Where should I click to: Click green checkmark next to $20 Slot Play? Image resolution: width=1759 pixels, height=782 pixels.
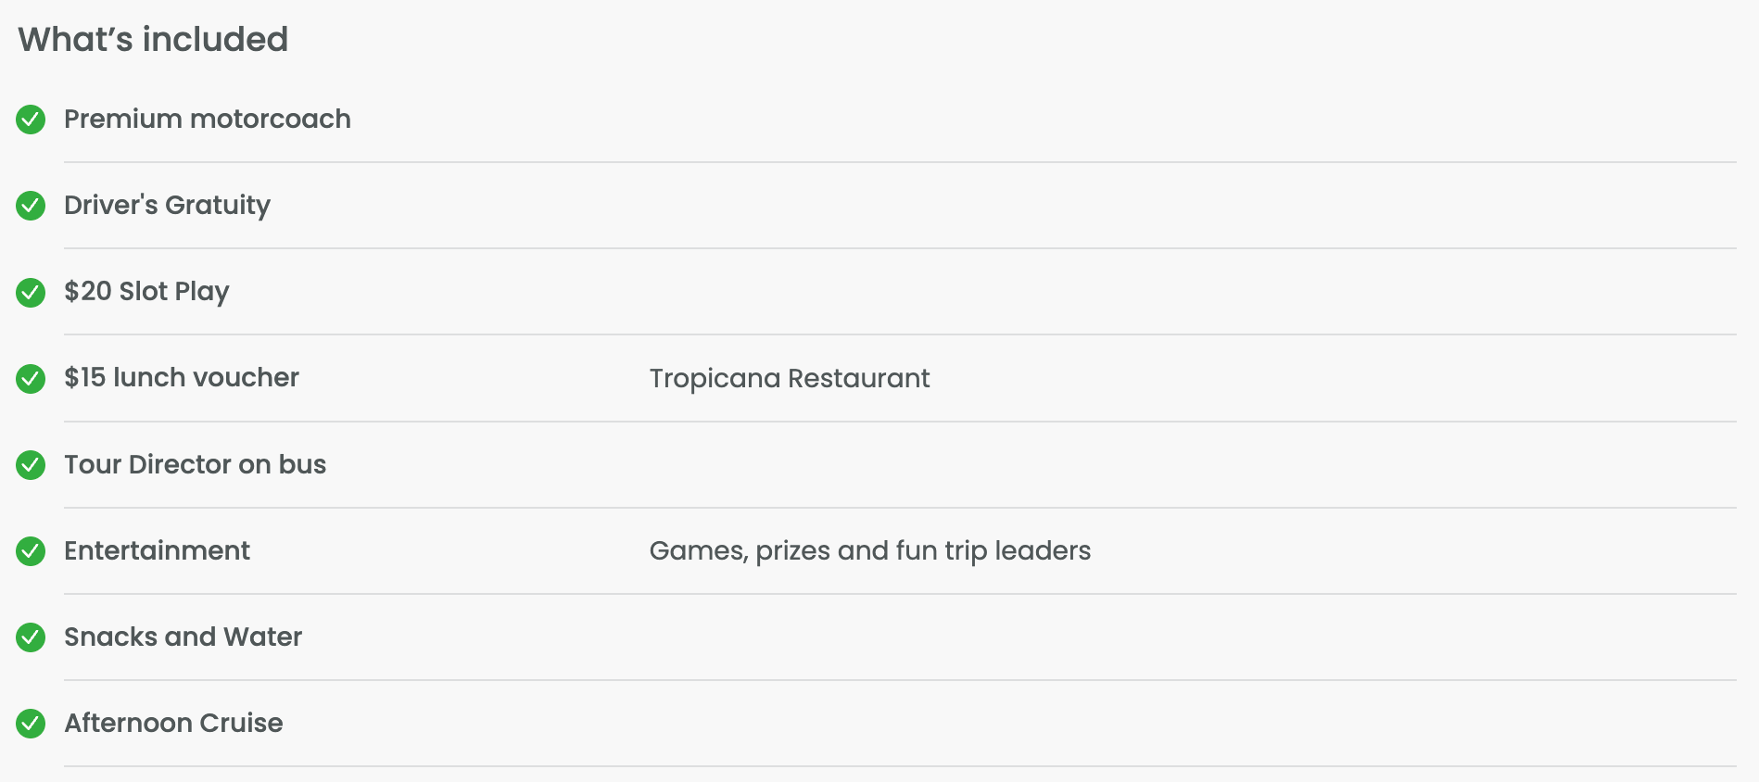[x=31, y=292]
